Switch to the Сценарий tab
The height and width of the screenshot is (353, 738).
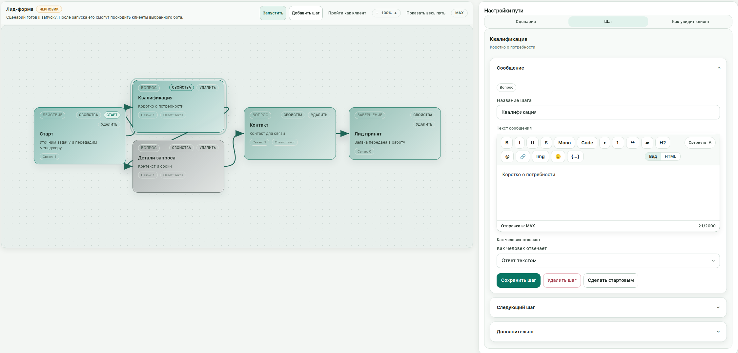526,22
